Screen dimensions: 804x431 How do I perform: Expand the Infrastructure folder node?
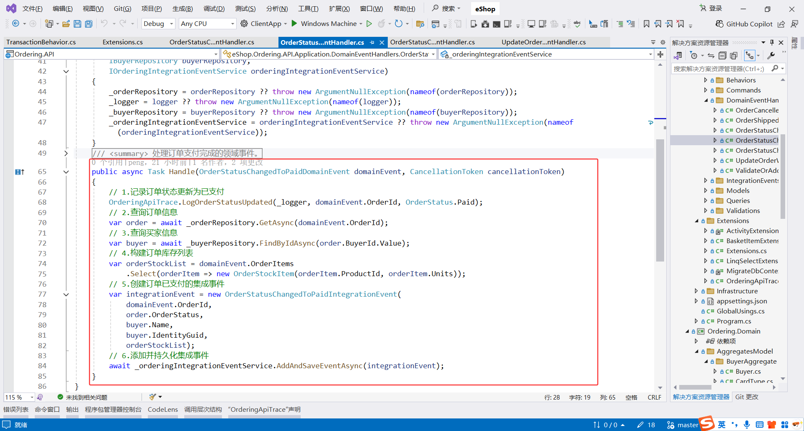point(696,291)
